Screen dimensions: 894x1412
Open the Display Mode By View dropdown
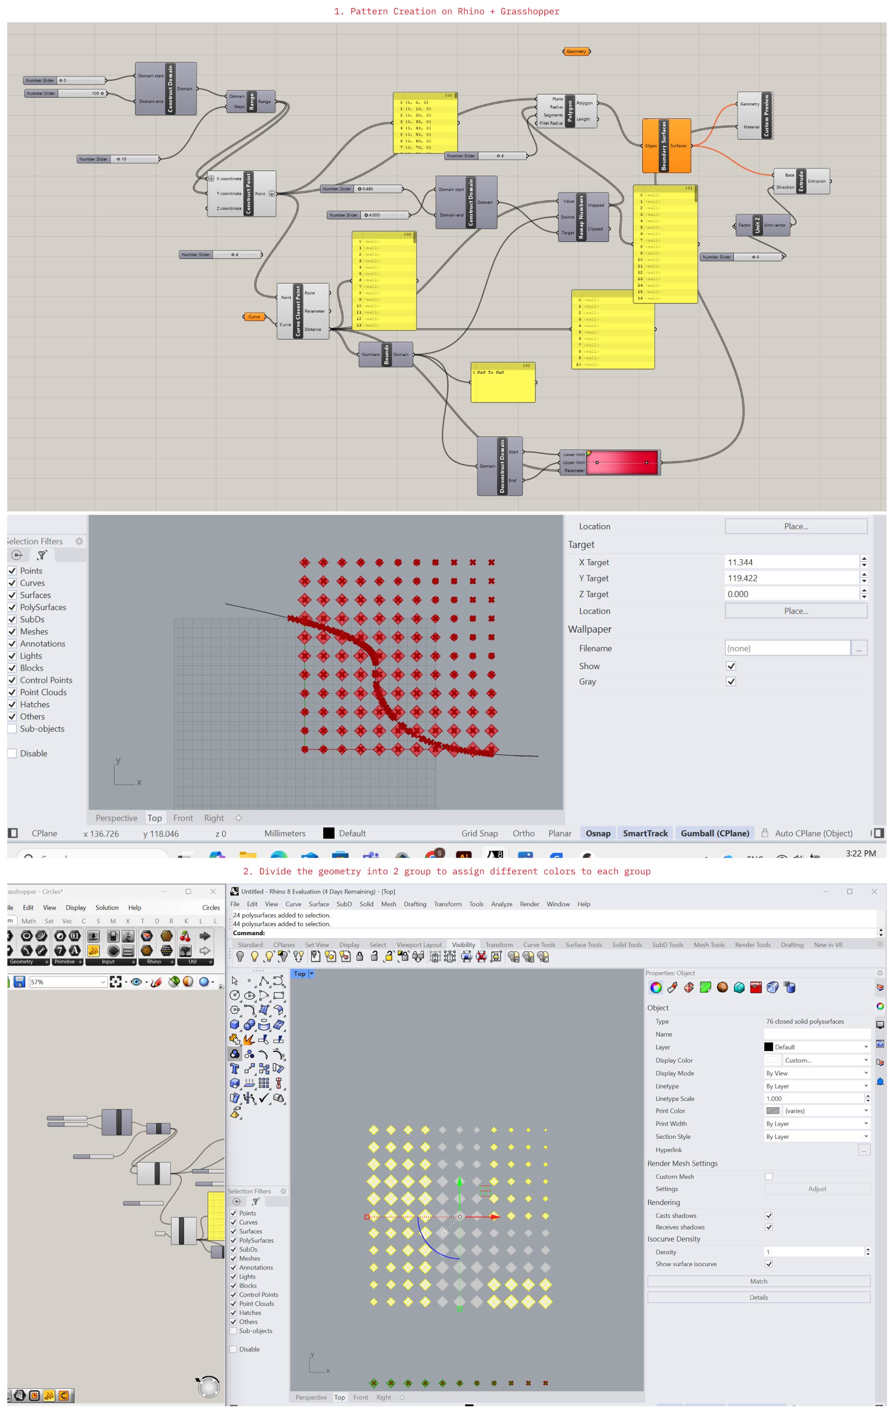click(x=816, y=1073)
